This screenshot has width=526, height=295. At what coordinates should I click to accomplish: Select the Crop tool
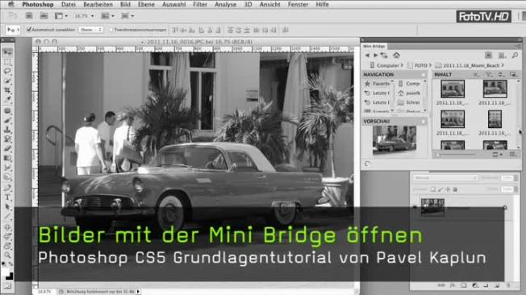coord(7,90)
